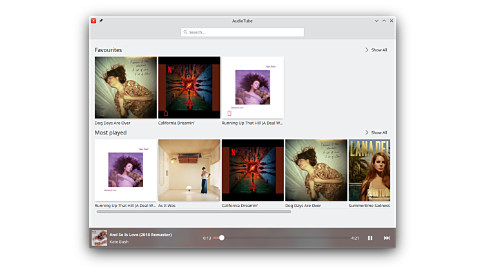The height and width of the screenshot is (272, 485).
Task: Remove Dog Days Are Over from favourites
Action: click(x=102, y=113)
